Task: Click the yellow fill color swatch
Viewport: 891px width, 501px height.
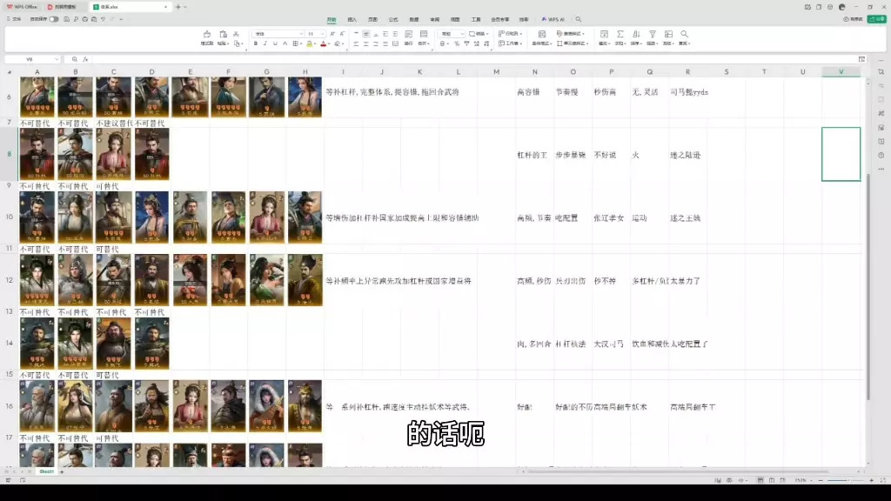Action: click(x=309, y=43)
